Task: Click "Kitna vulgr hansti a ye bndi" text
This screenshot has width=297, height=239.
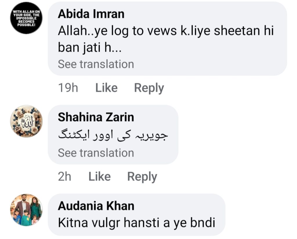Action: pyautogui.click(x=136, y=223)
